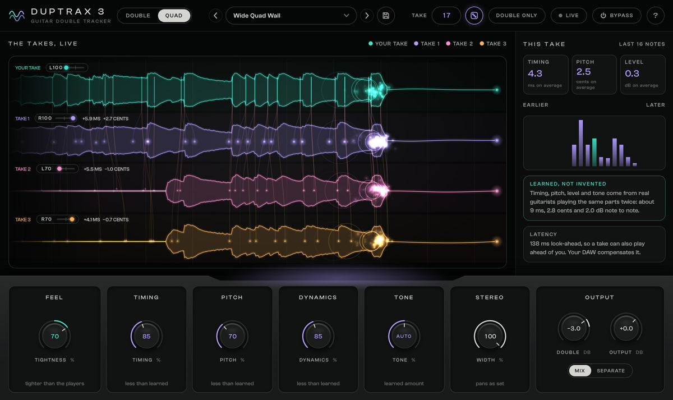Click the dice button beside take 17
This screenshot has width=673, height=400.
(x=474, y=16)
